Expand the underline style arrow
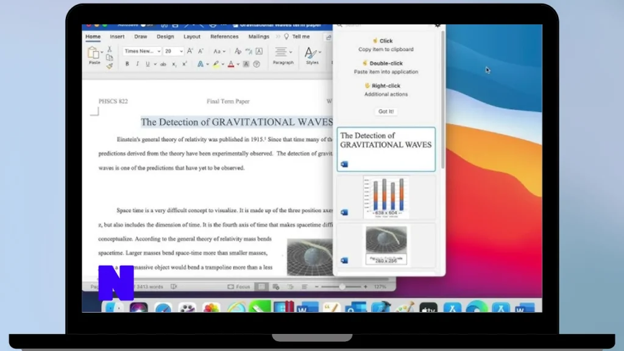Viewport: 624px width, 351px height. 155,64
